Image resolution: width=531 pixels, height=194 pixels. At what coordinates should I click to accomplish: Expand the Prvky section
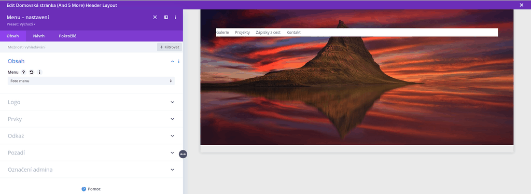click(91, 119)
